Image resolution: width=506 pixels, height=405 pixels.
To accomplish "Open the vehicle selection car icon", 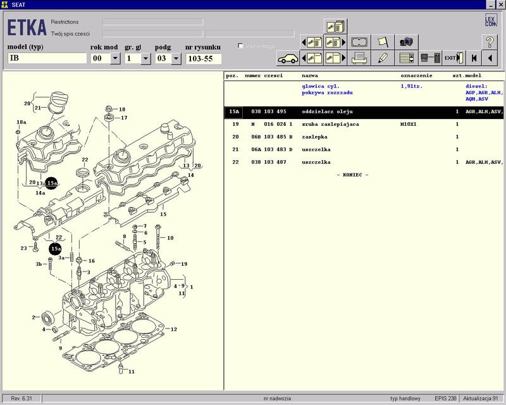I will pyautogui.click(x=288, y=58).
